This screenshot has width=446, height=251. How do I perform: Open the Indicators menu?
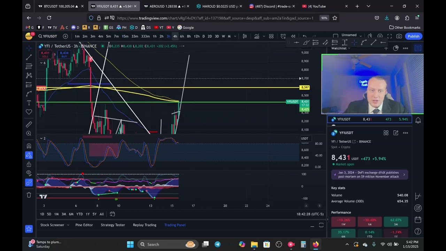tap(257, 36)
